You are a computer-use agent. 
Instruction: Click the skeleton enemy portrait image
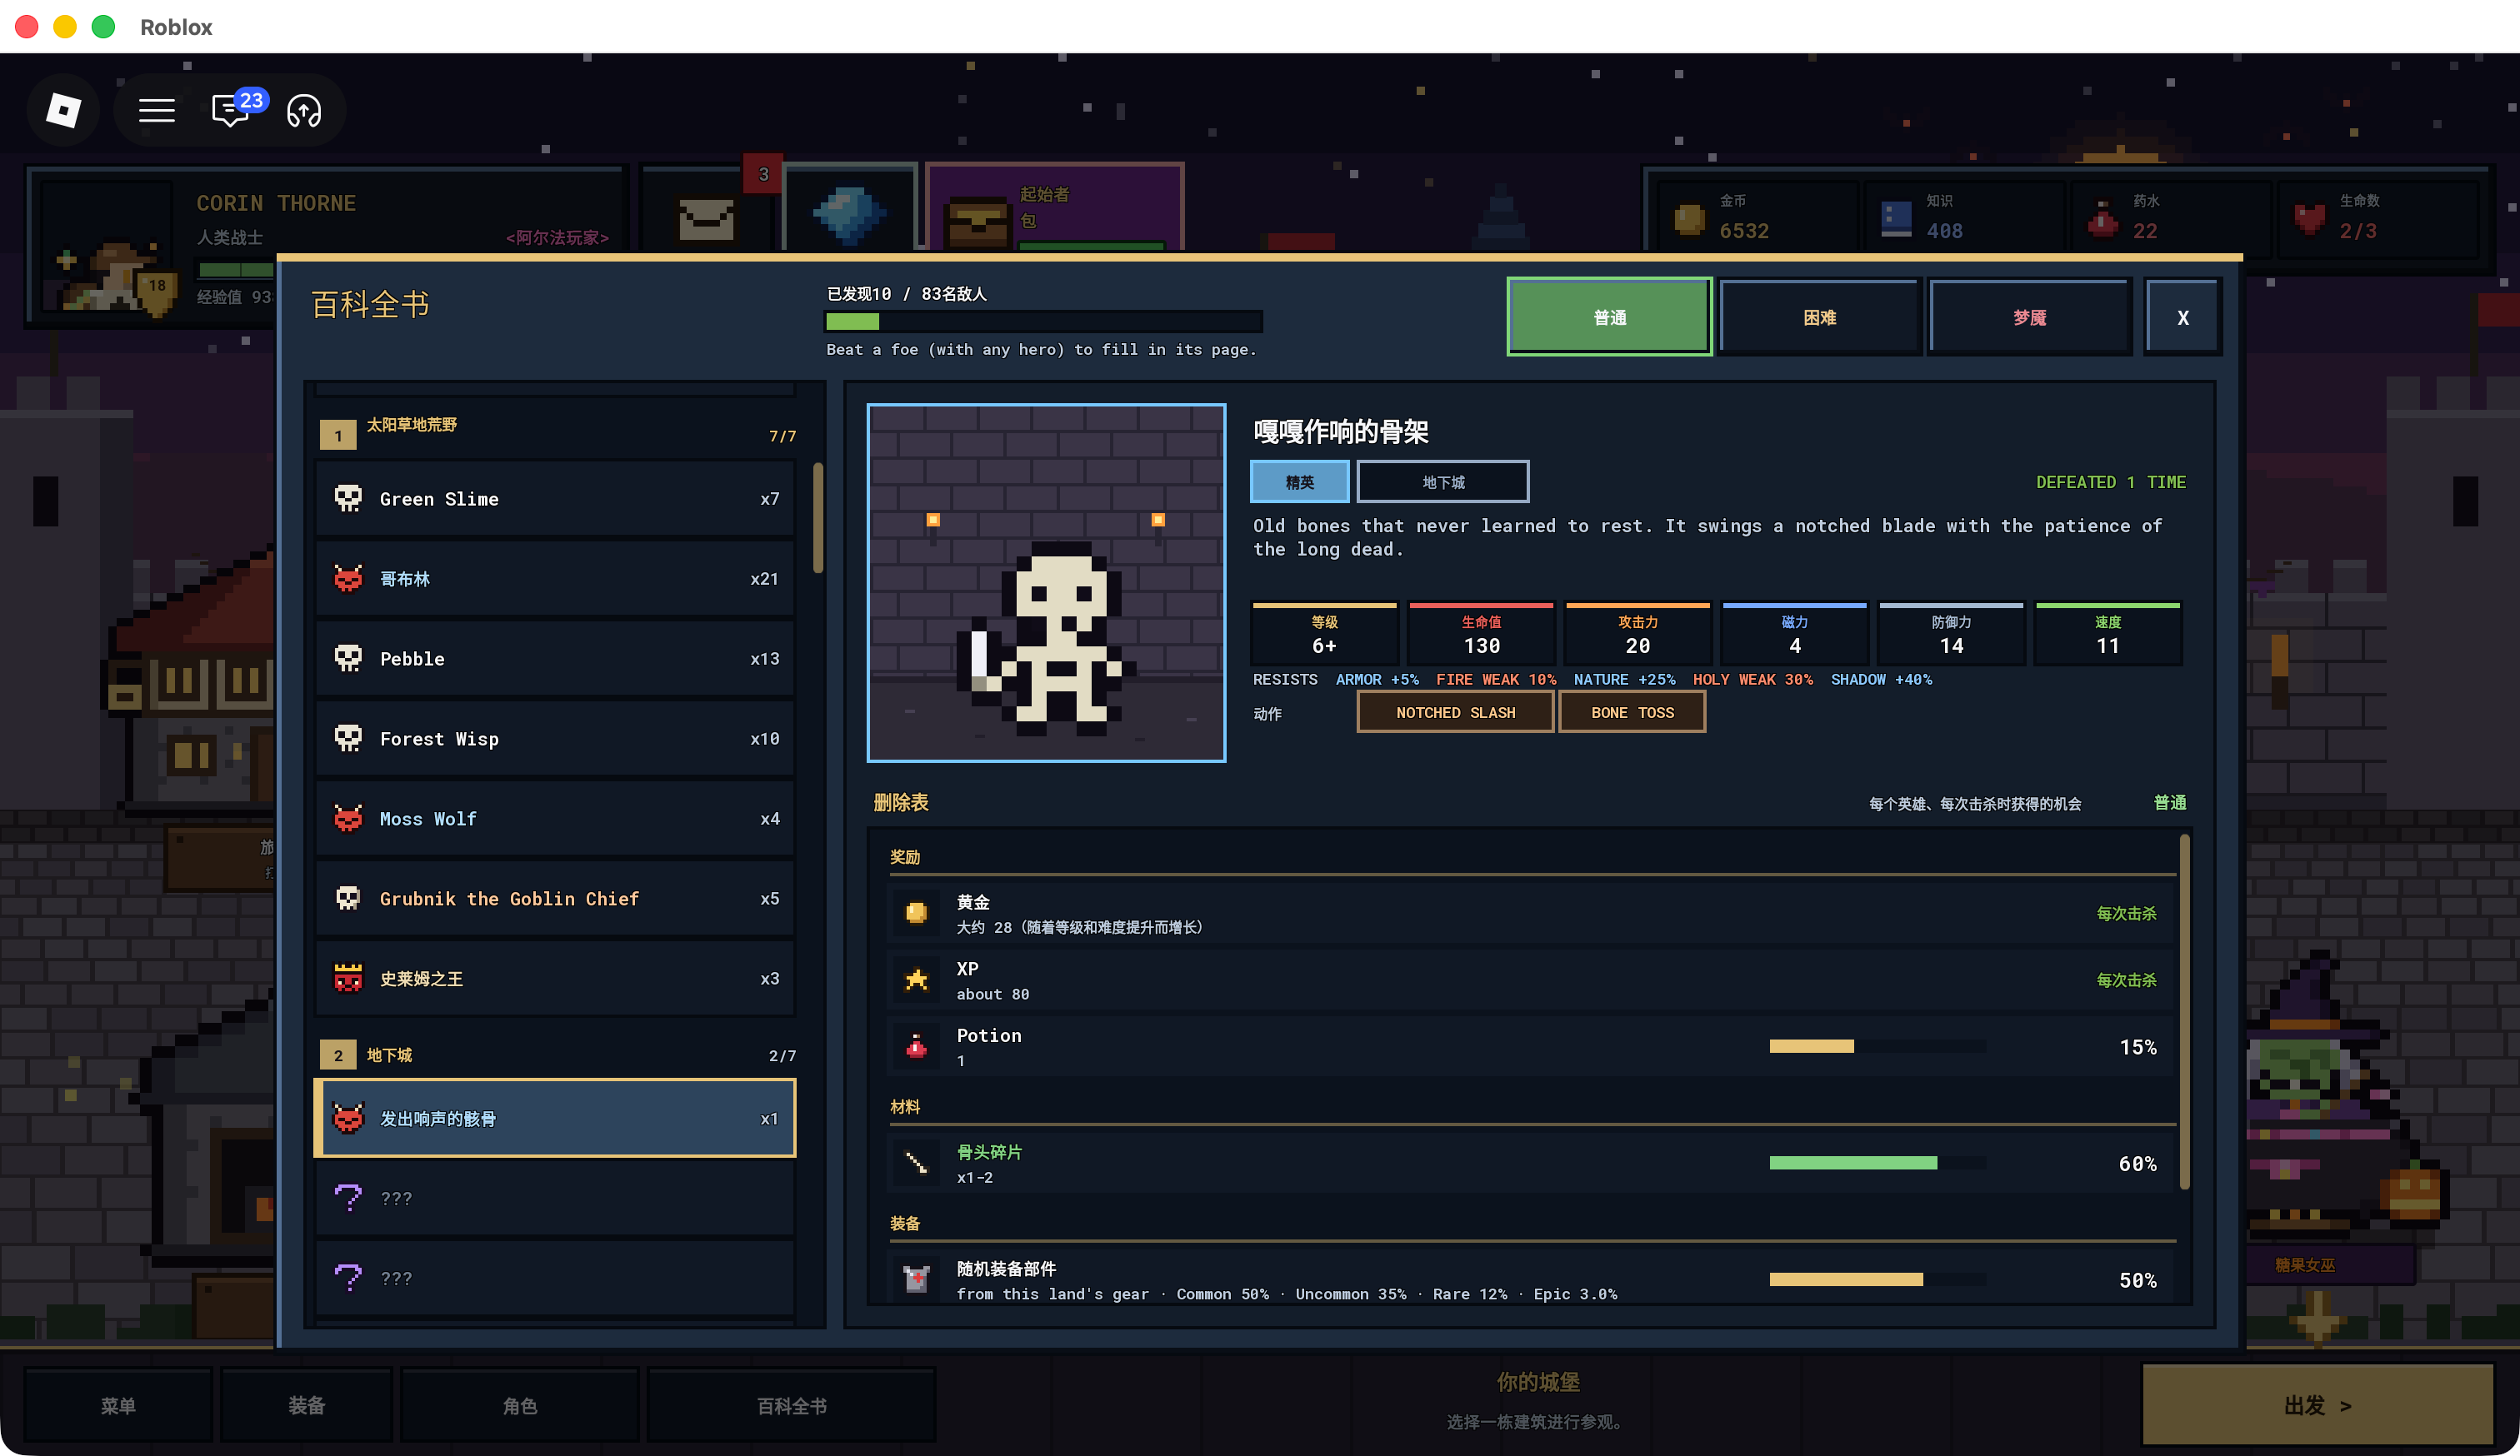[x=1046, y=582]
